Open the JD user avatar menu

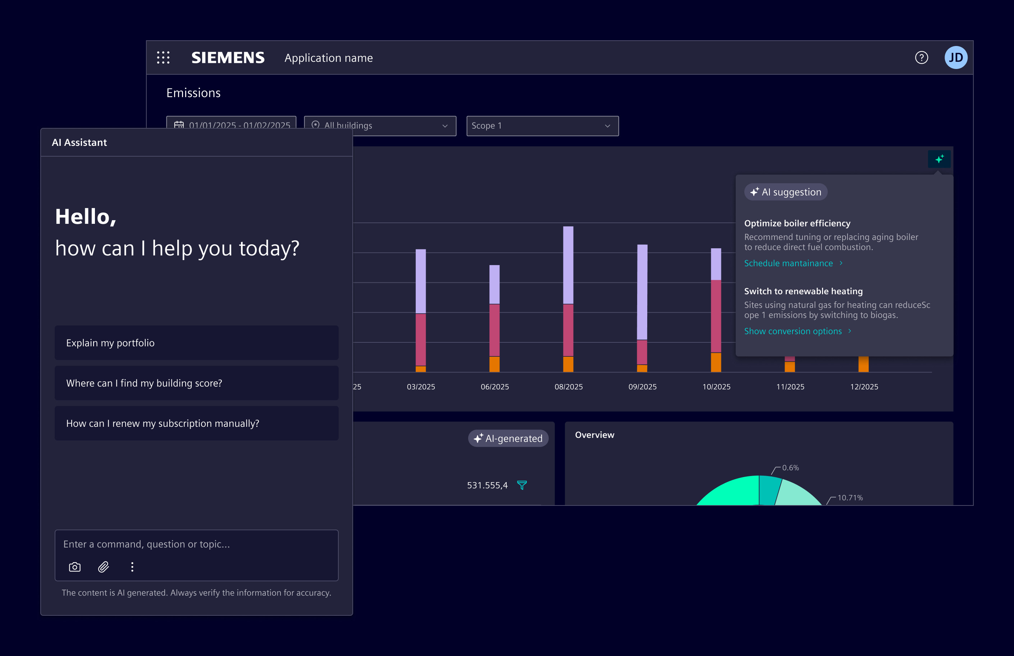click(x=956, y=57)
